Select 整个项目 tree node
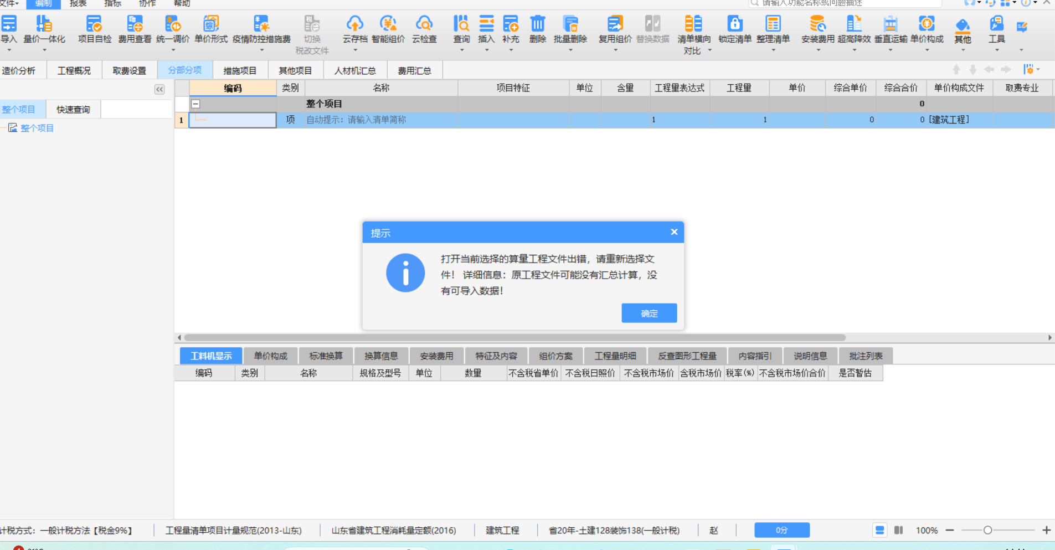The image size is (1055, 550). tap(37, 128)
